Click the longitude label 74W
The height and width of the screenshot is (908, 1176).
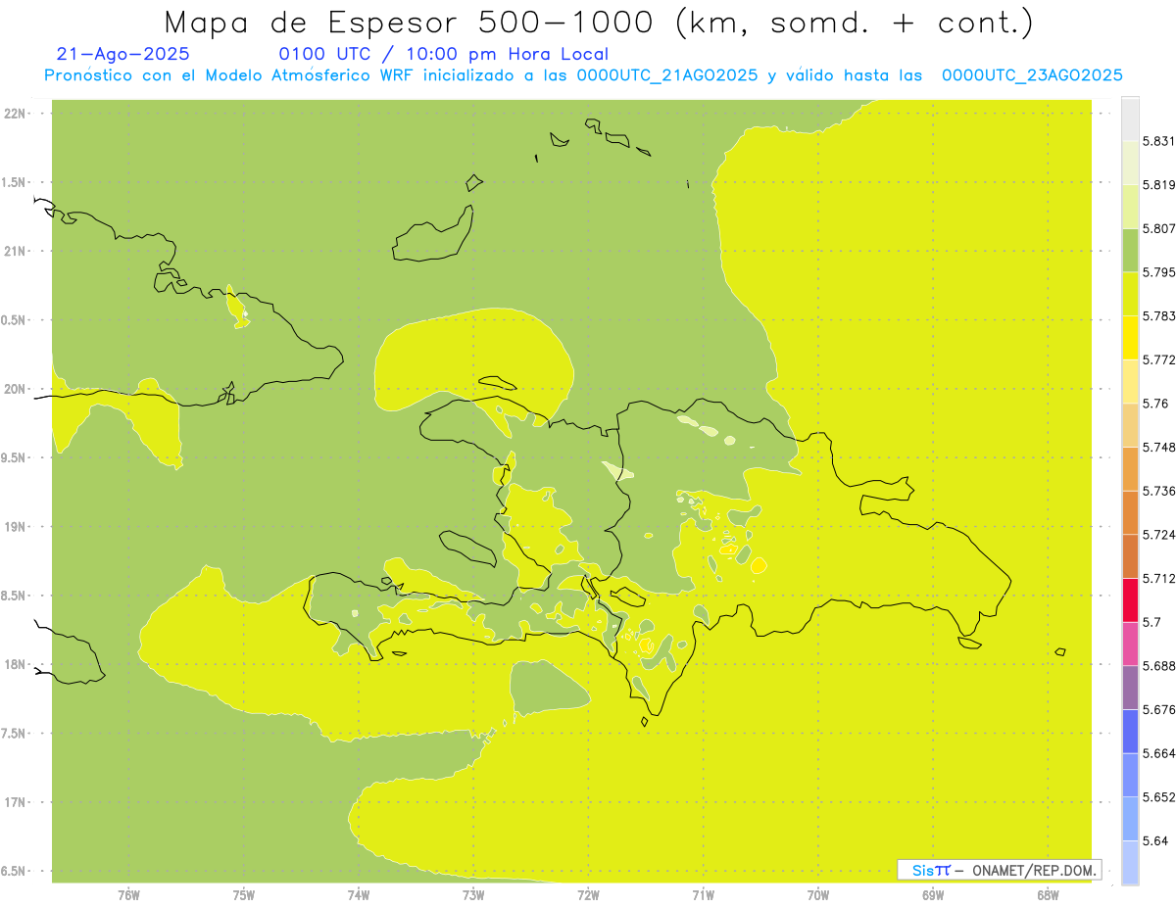[359, 895]
